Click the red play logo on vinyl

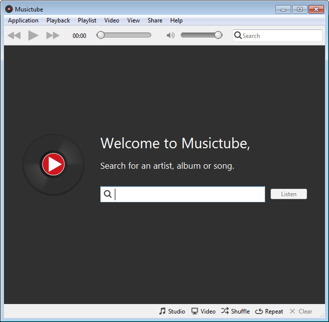point(53,164)
